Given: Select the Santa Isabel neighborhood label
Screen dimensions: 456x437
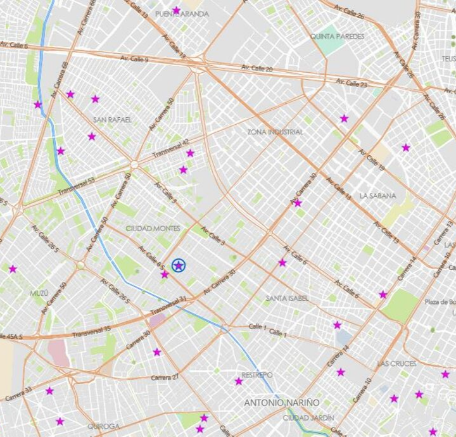Looking at the screenshot, I should 287,298.
